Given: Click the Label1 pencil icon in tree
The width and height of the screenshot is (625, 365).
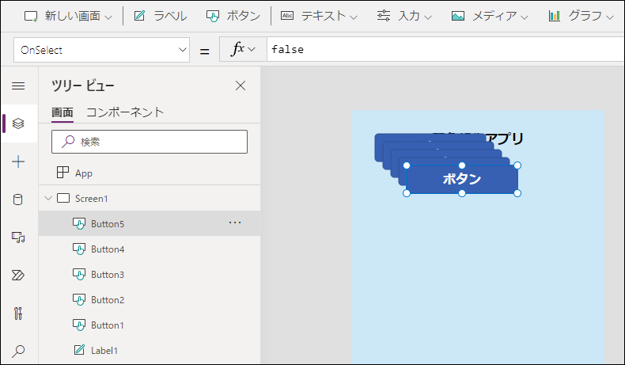Looking at the screenshot, I should click(79, 350).
